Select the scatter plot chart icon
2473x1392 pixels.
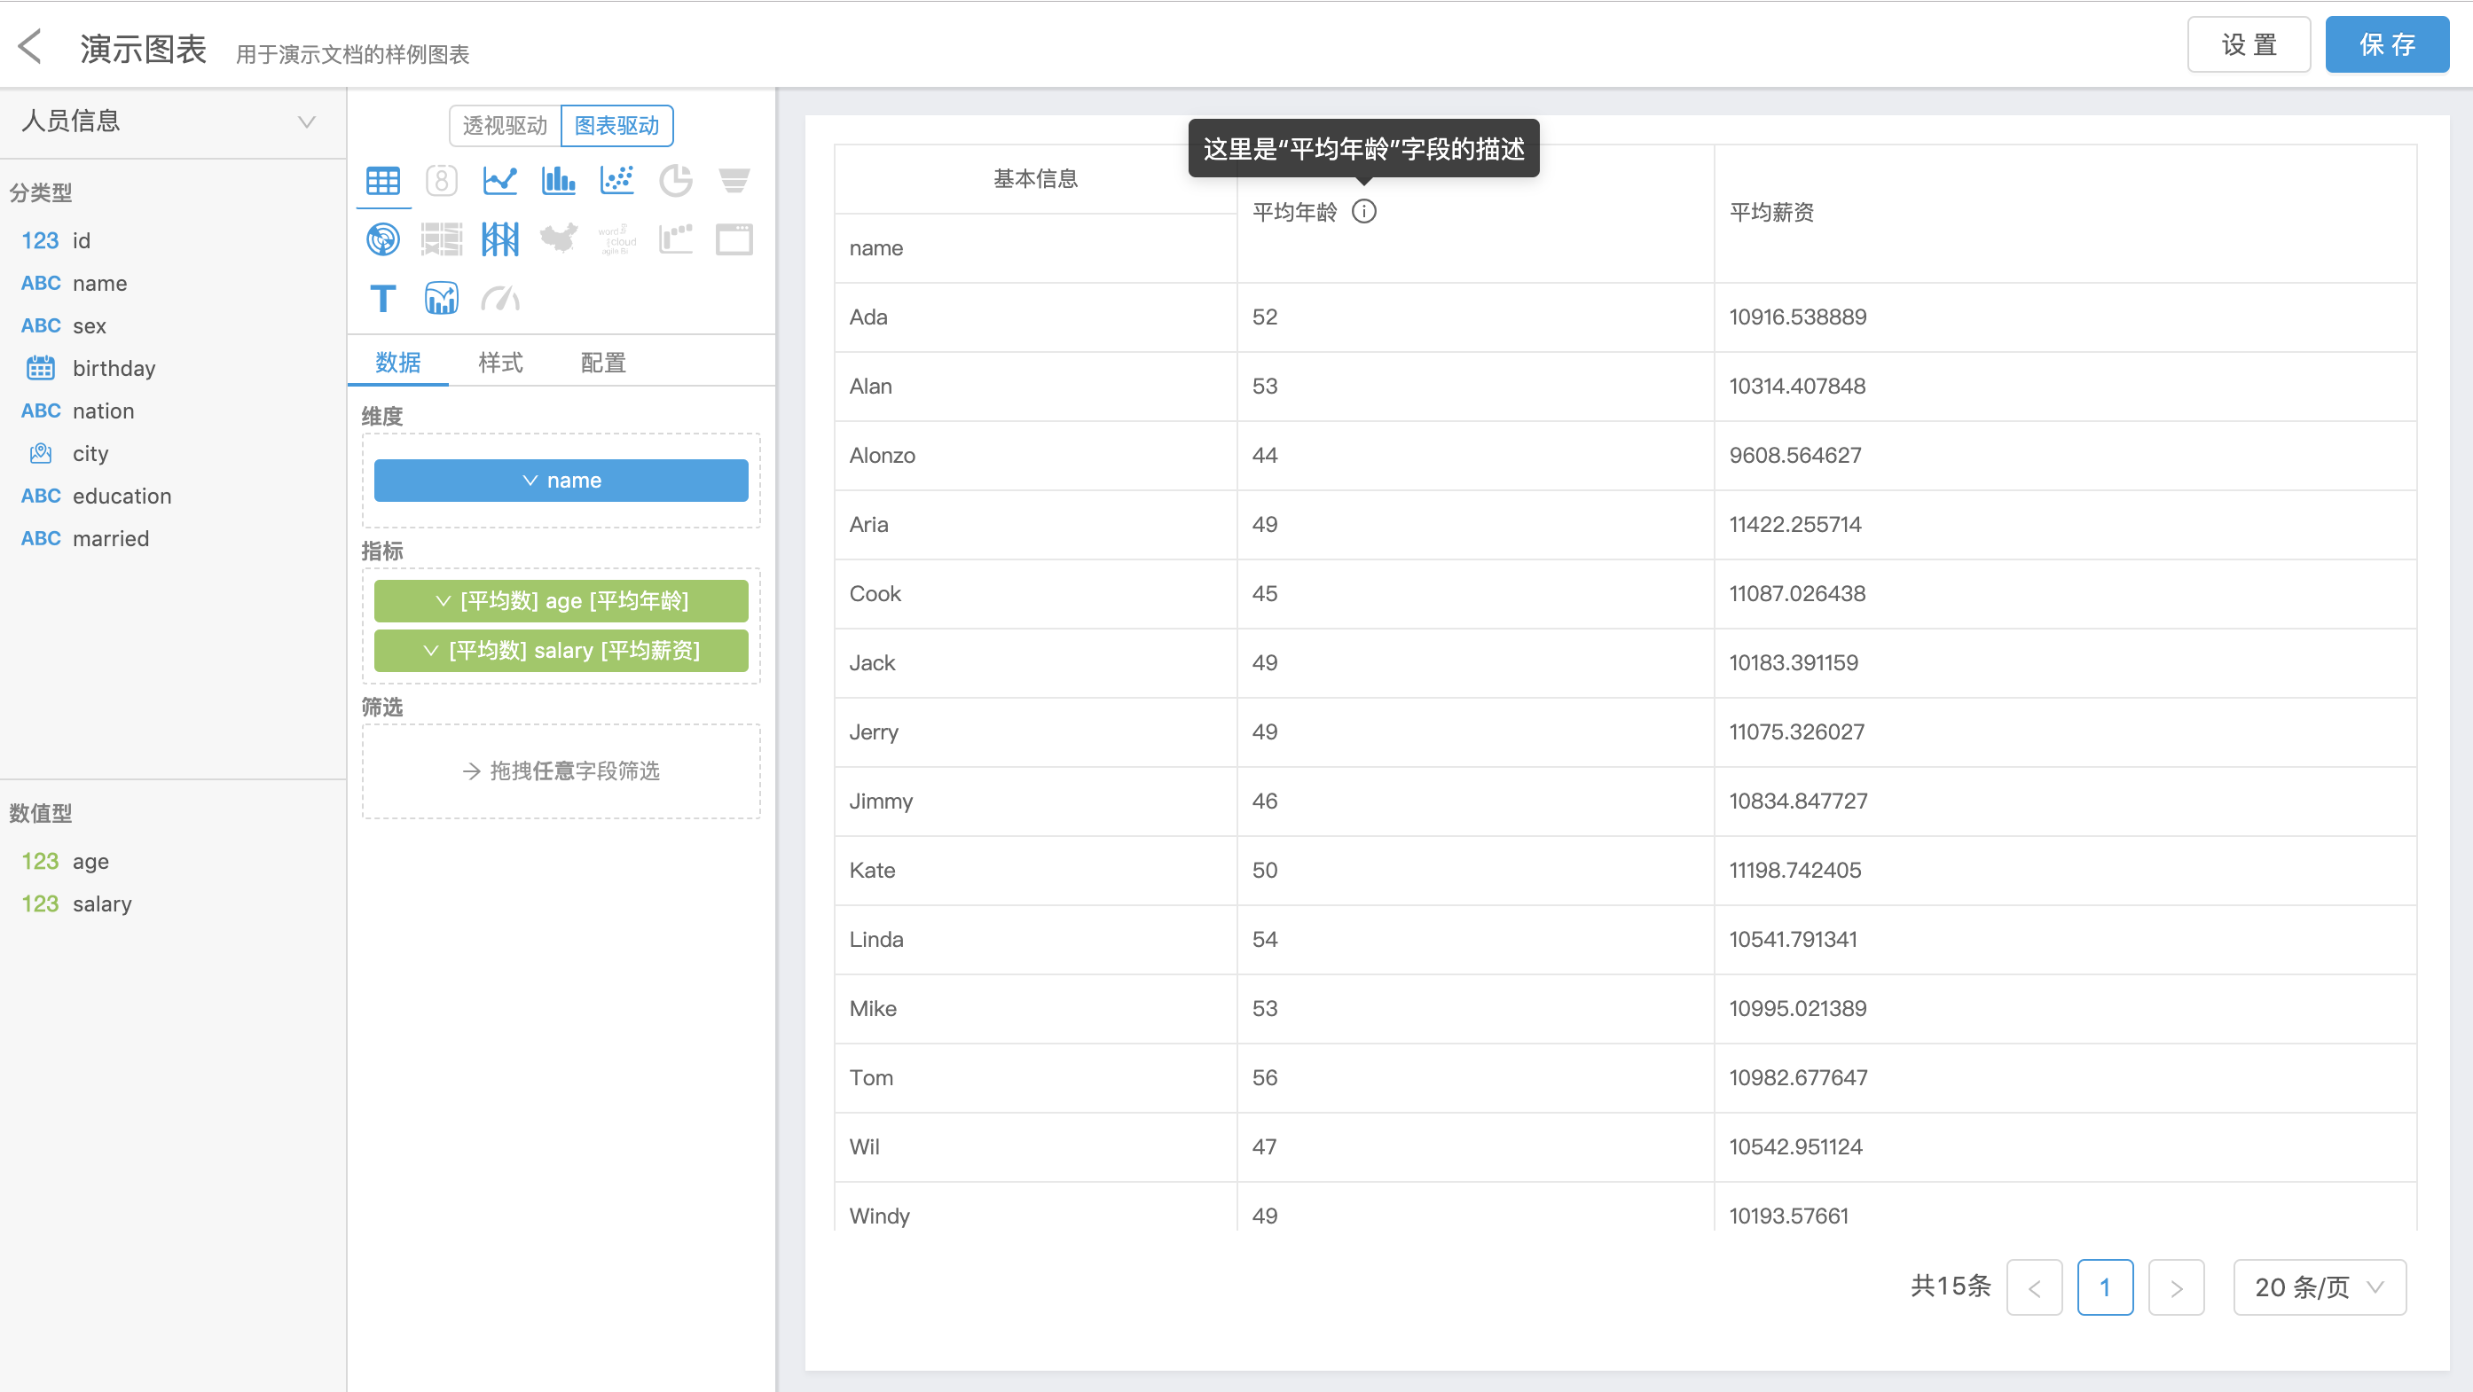pos(616,180)
